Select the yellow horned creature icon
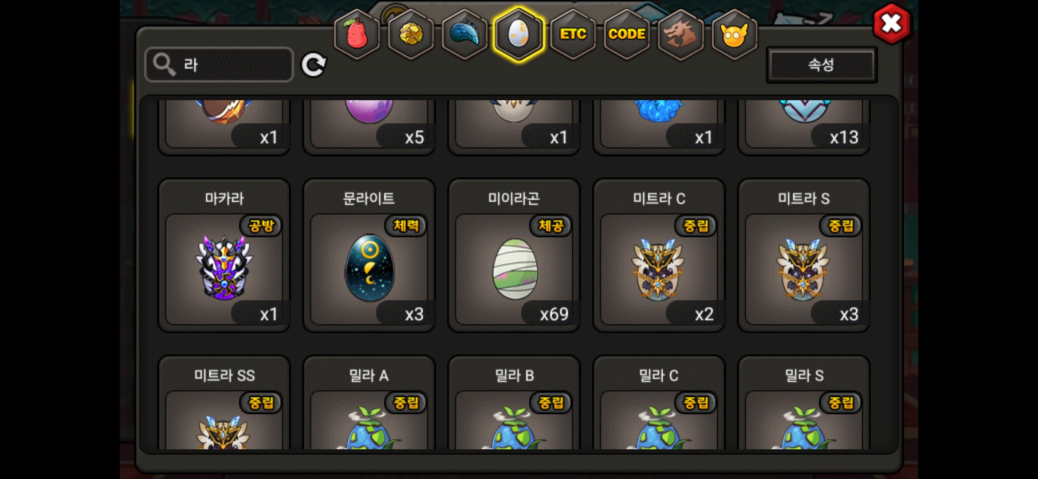This screenshot has height=479, width=1038. click(x=735, y=34)
